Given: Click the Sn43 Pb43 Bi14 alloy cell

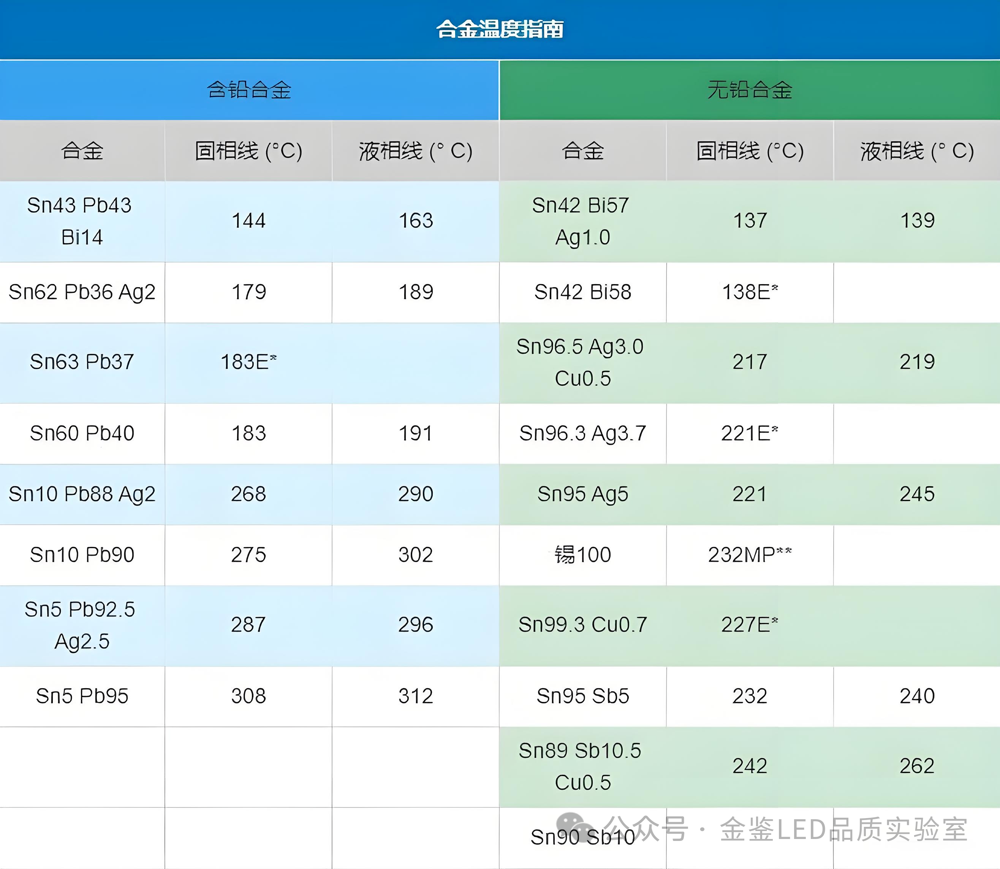Looking at the screenshot, I should click(82, 221).
